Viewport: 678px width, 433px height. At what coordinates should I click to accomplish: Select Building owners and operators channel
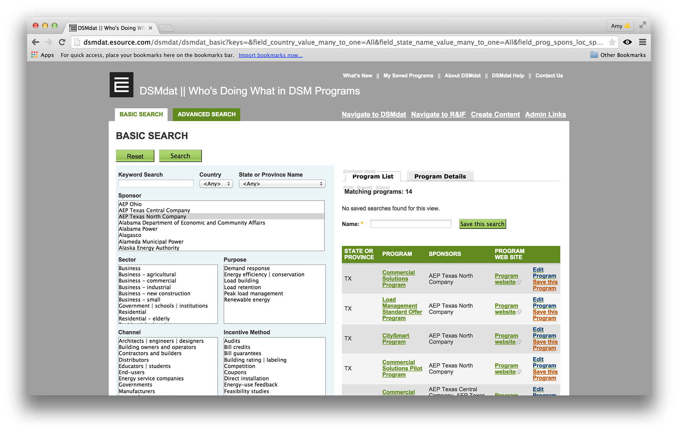click(x=168, y=347)
